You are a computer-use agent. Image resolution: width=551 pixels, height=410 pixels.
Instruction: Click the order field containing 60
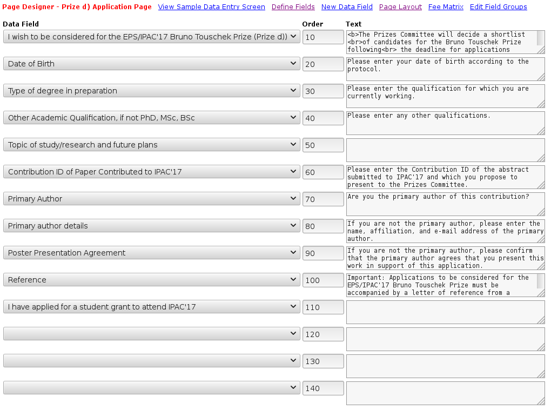click(x=323, y=172)
